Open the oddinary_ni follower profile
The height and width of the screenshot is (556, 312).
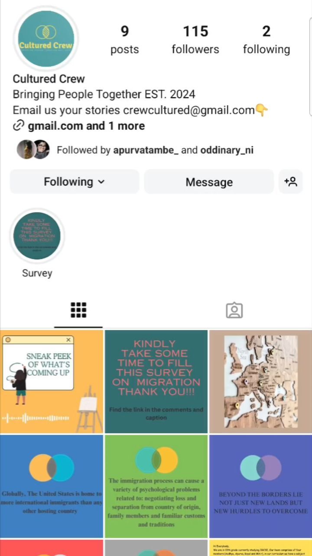click(227, 150)
